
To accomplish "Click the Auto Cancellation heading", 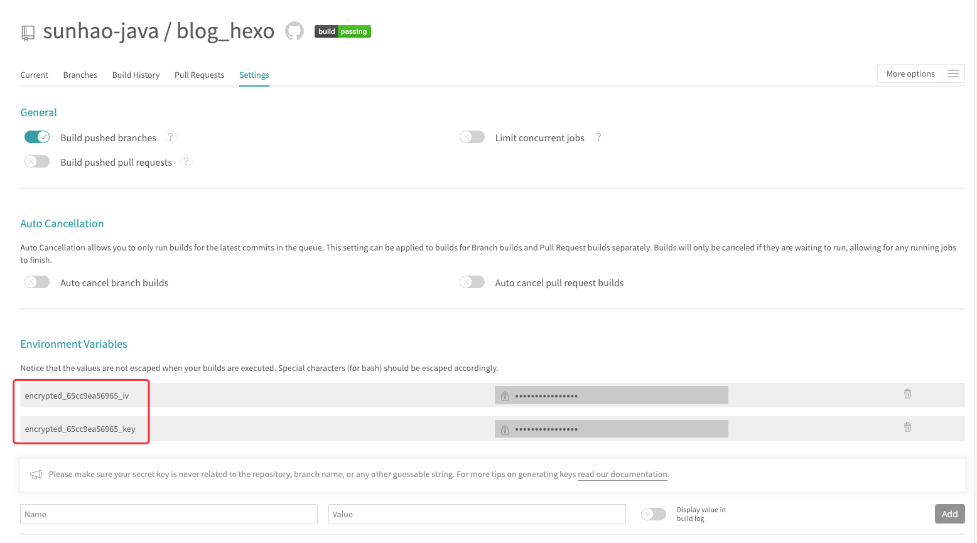I will point(62,223).
